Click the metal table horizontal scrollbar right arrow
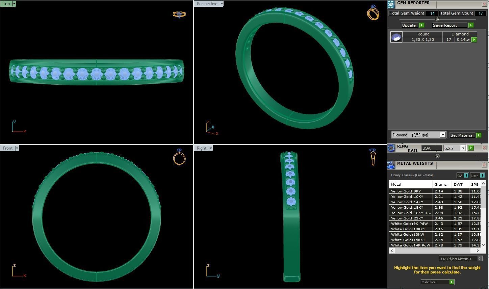This screenshot has width=489, height=289. click(x=478, y=251)
